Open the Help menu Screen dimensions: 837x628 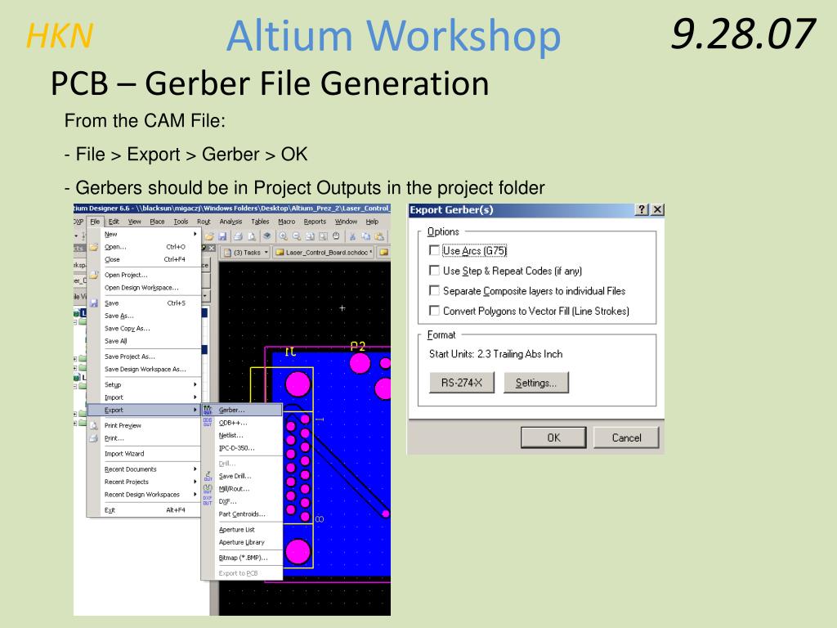pos(372,222)
